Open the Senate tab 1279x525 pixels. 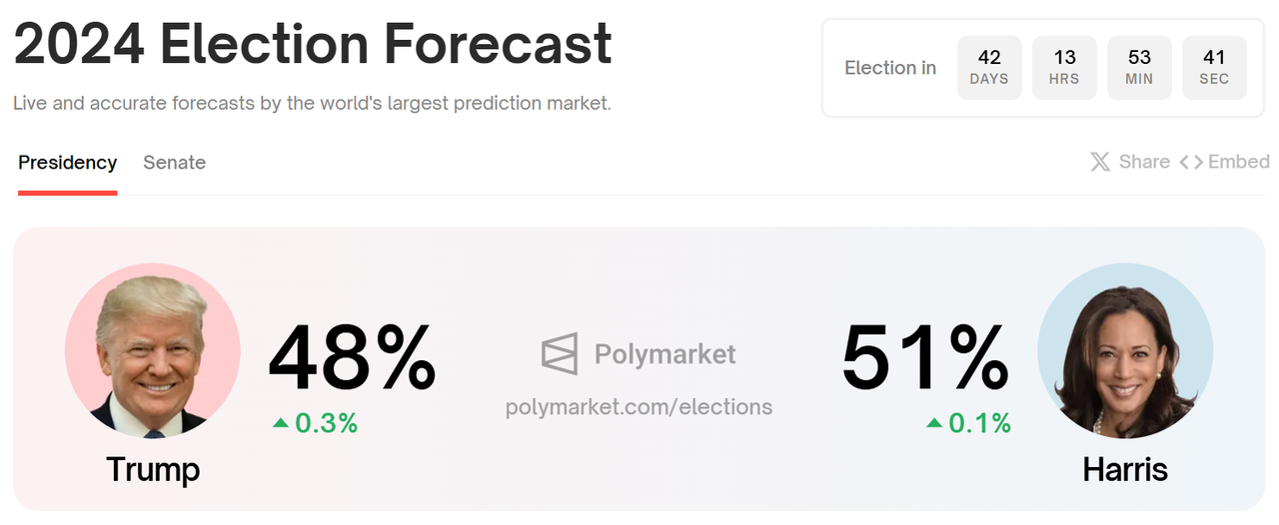point(174,162)
